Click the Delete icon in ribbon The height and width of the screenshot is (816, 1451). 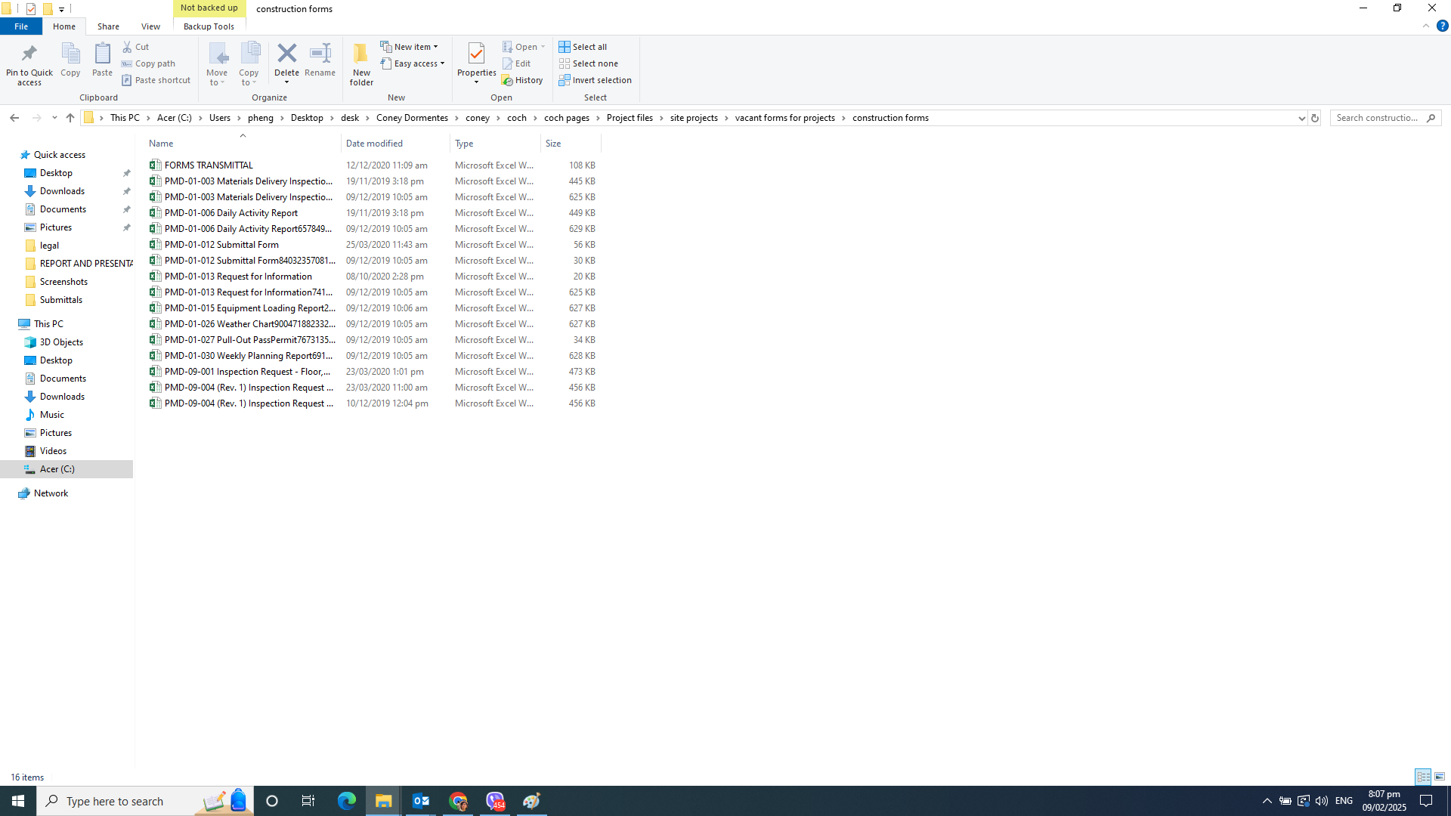(x=286, y=54)
